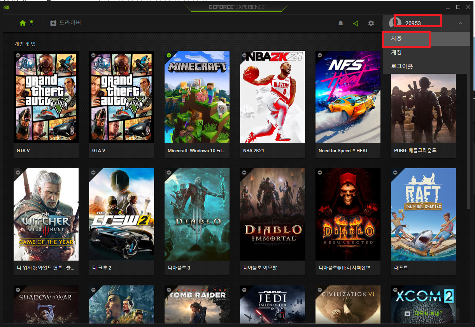Open The Crew 2 cover art

[x=121, y=214]
